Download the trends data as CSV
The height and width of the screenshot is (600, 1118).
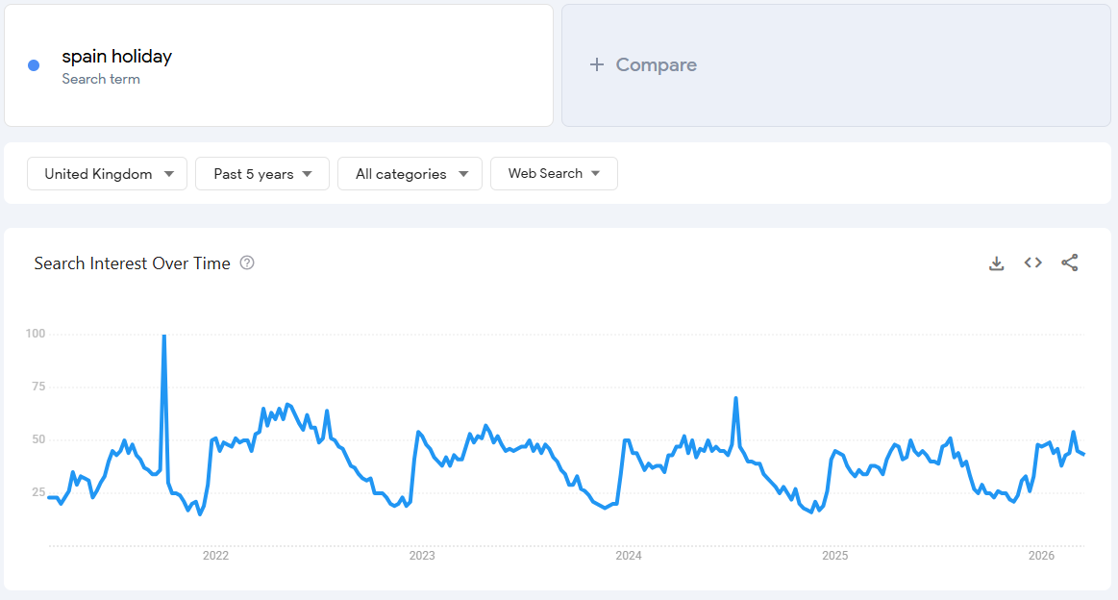pyautogui.click(x=996, y=262)
